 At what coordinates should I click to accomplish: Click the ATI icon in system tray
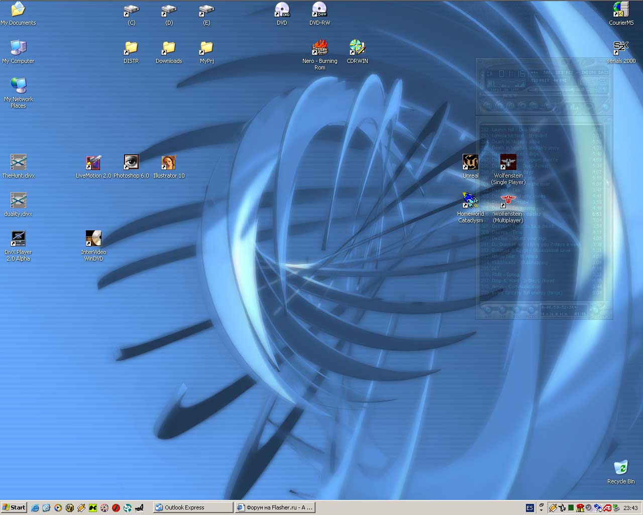point(607,508)
